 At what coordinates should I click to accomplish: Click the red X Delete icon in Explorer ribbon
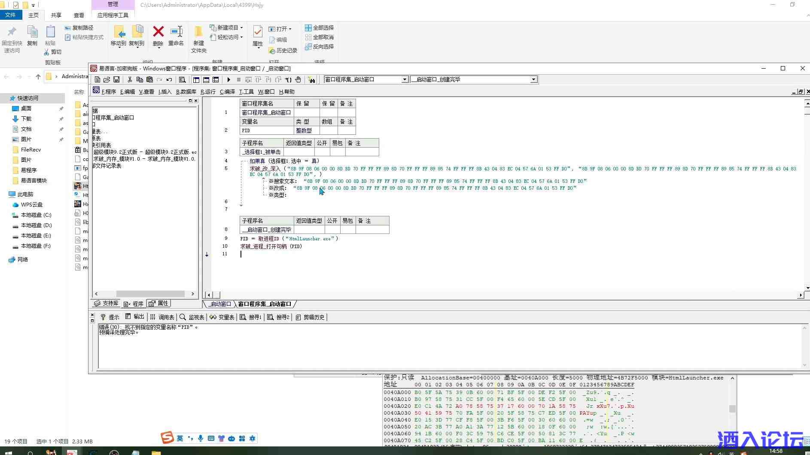click(158, 32)
